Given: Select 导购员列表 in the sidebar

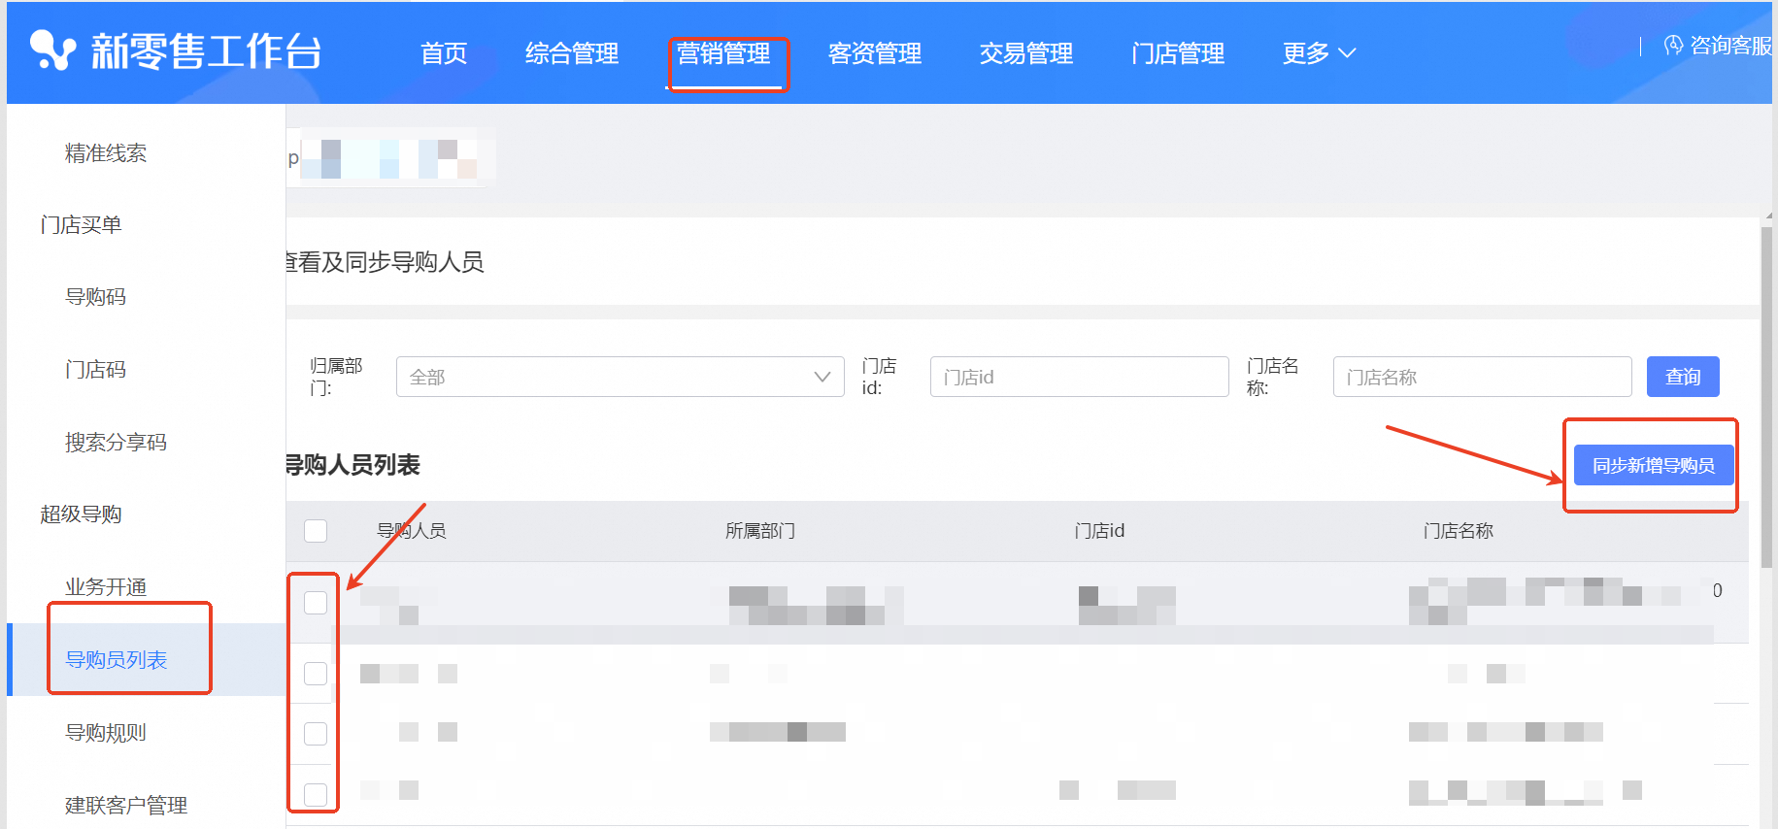Looking at the screenshot, I should (x=116, y=660).
